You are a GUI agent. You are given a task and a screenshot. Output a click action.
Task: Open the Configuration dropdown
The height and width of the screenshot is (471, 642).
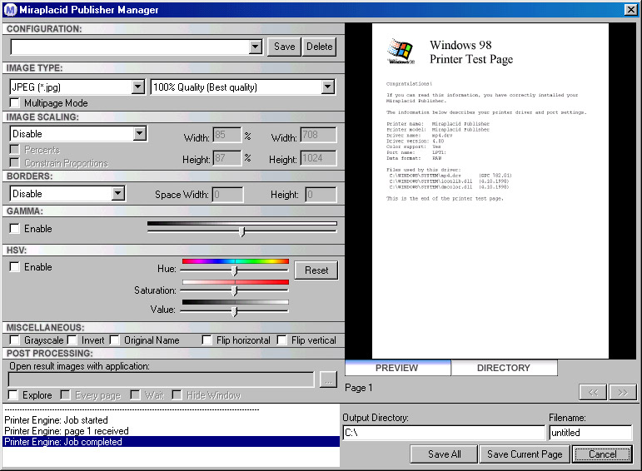tap(256, 47)
